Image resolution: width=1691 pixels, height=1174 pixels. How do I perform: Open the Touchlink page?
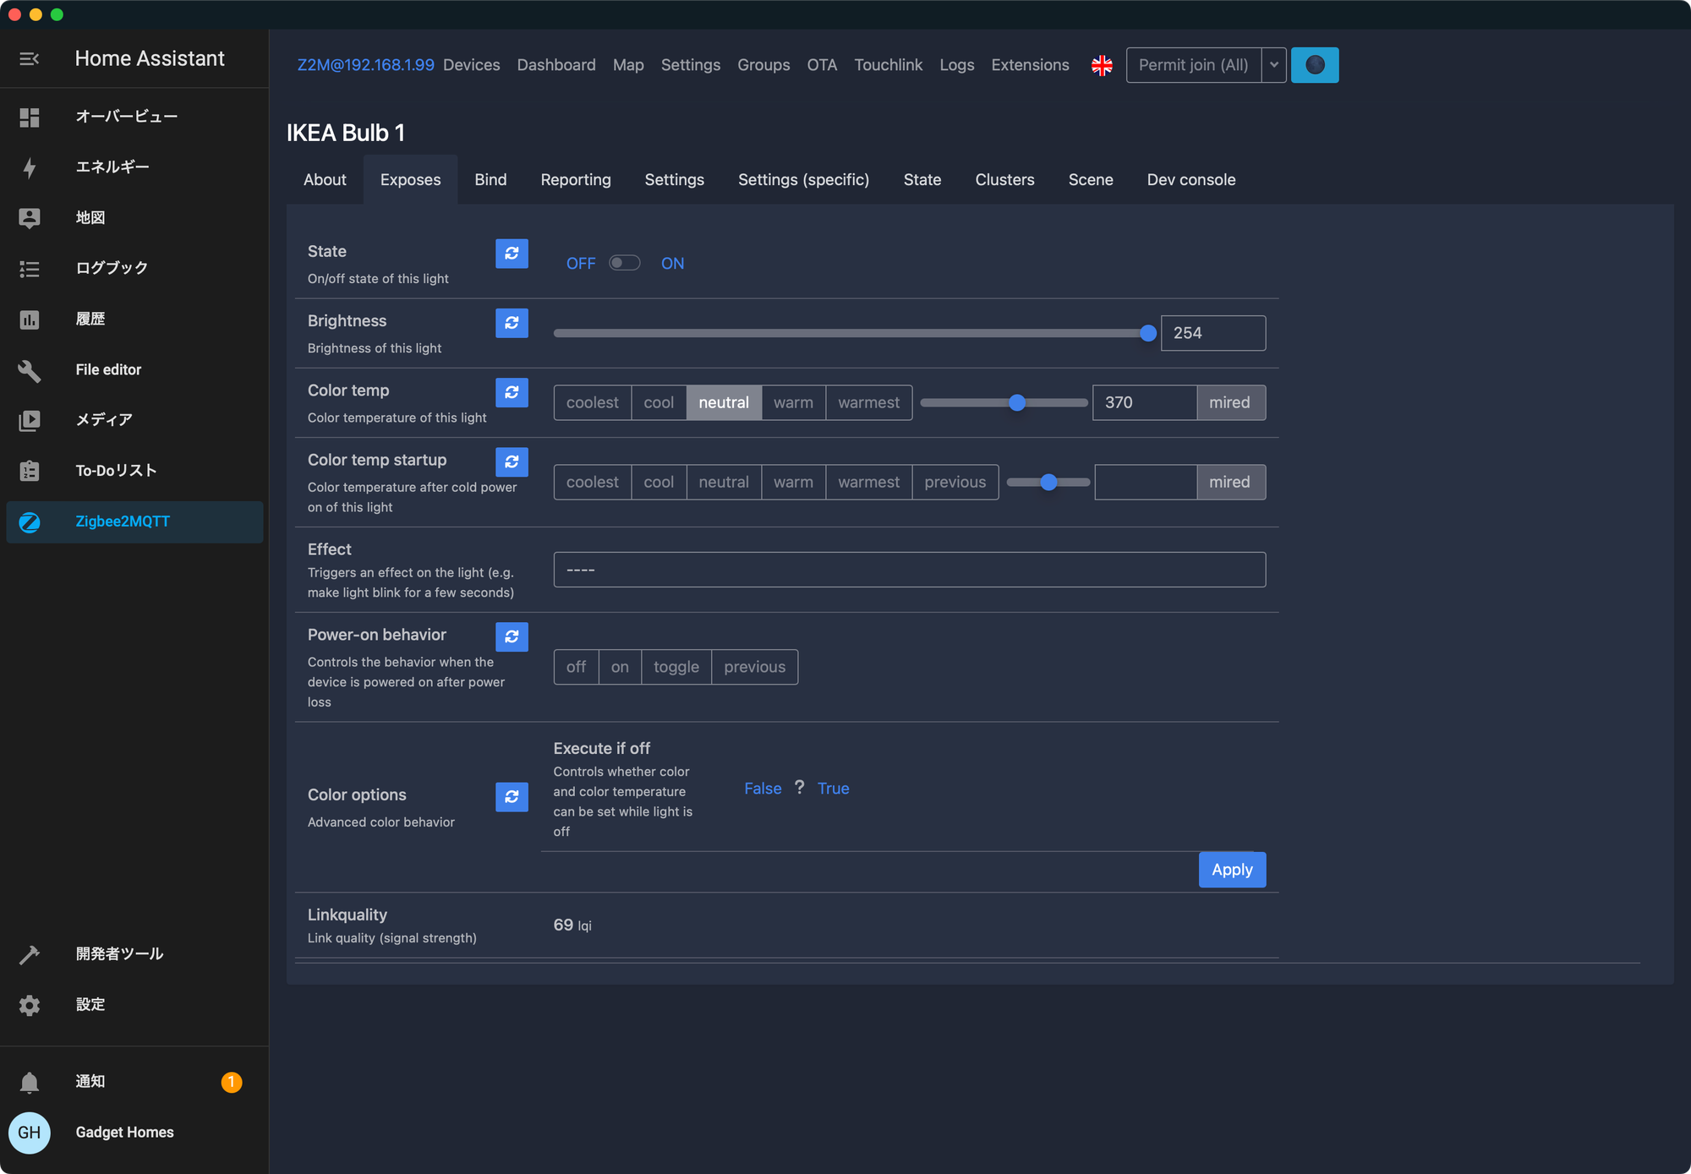[x=888, y=65]
